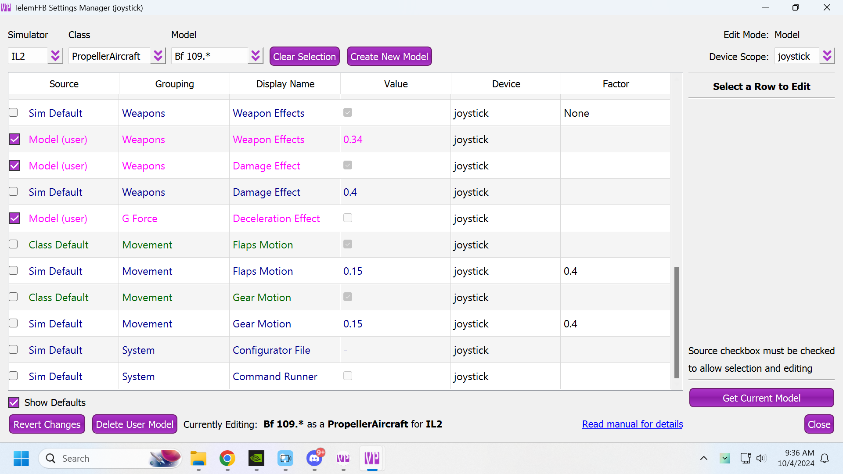The width and height of the screenshot is (843, 474).
Task: Uncheck the Show Defaults checkbox
Action: click(x=14, y=402)
